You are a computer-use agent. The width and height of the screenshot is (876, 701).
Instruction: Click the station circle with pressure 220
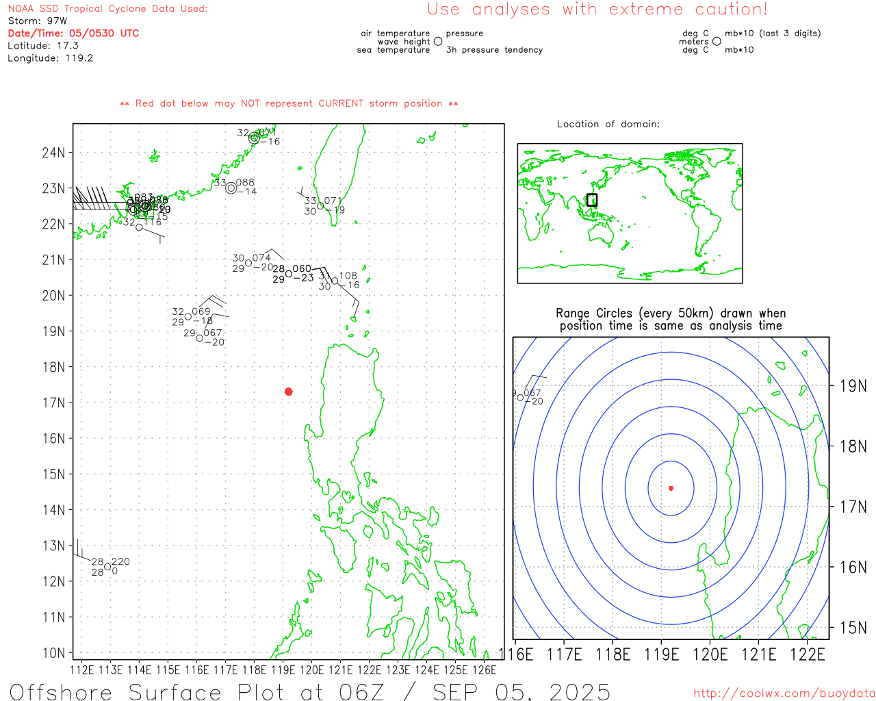[x=107, y=567]
